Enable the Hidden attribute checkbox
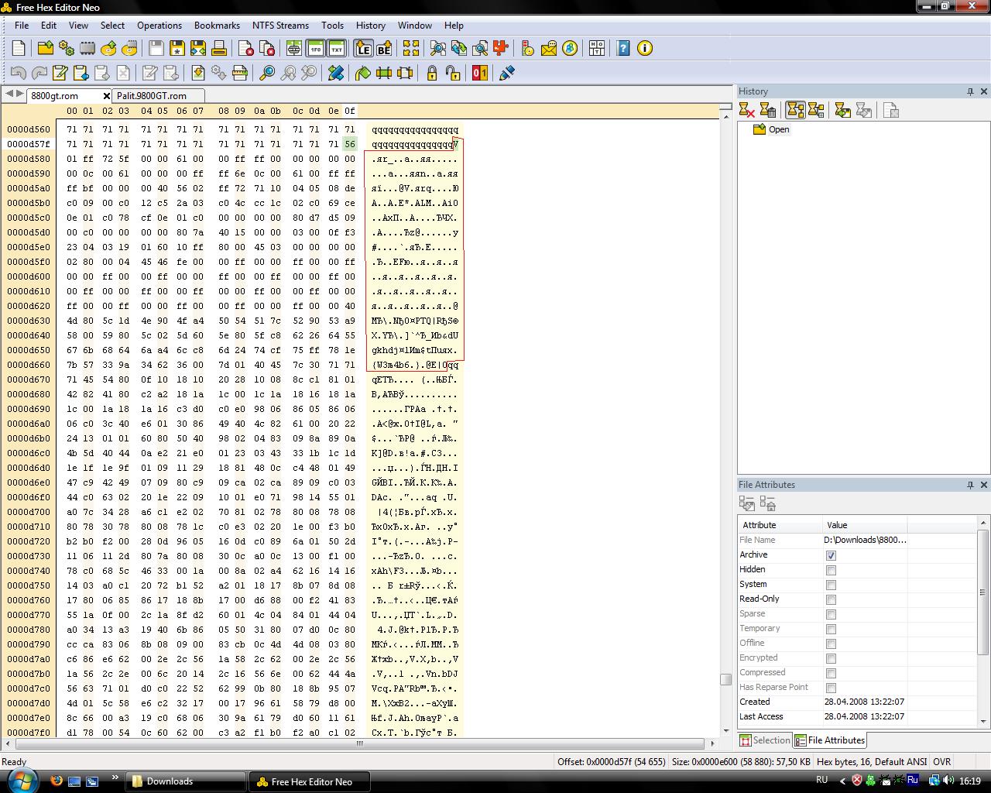 831,570
